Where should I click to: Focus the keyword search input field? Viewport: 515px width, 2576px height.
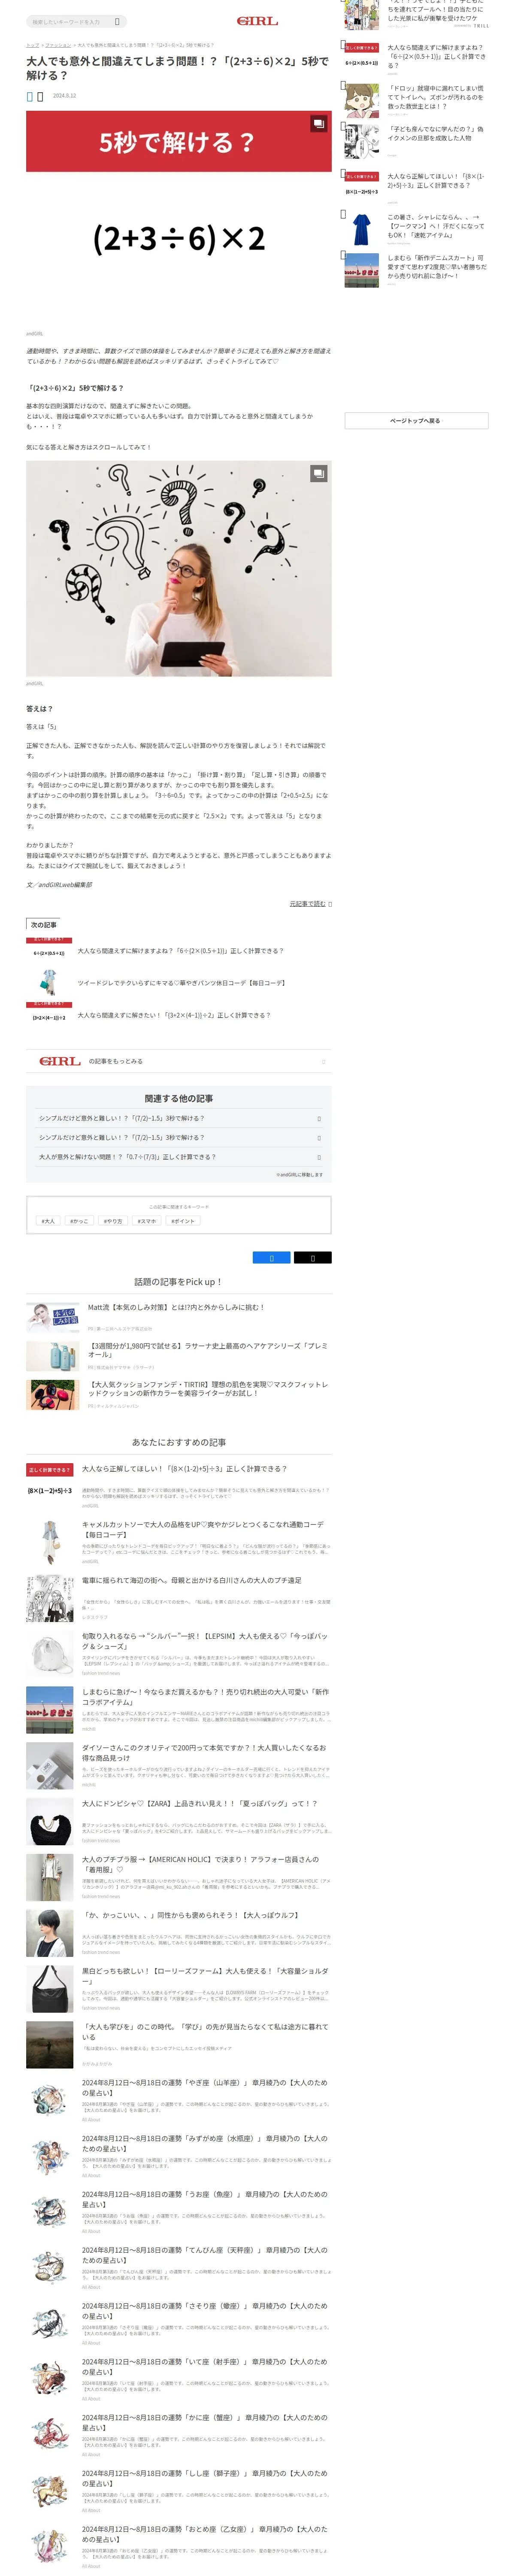(70, 21)
